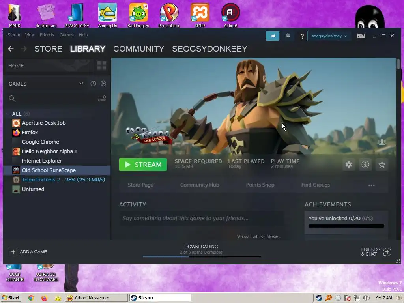Go to the LIBRARY tab
404x303 pixels.
point(88,49)
